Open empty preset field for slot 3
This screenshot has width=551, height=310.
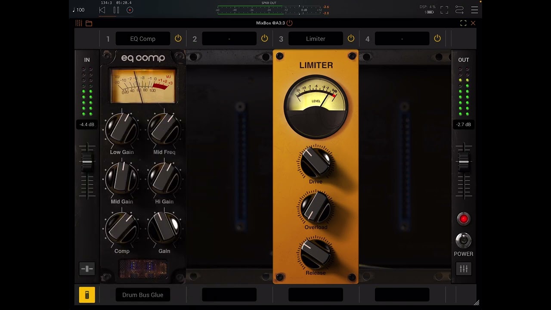pyautogui.click(x=316, y=295)
